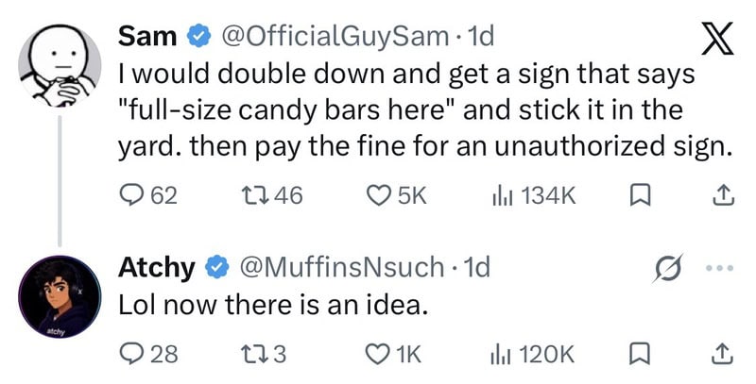
Task: Bookmark Sam's candy bar sign tweet
Action: [x=641, y=196]
